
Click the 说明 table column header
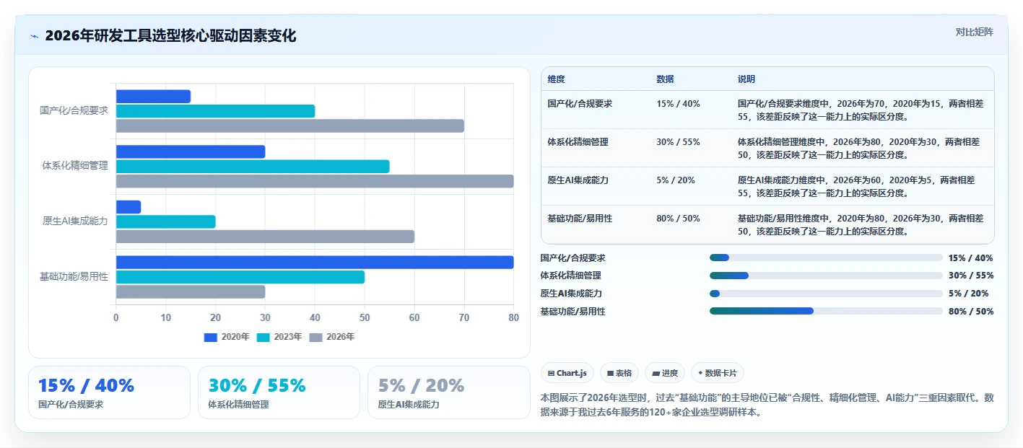746,79
